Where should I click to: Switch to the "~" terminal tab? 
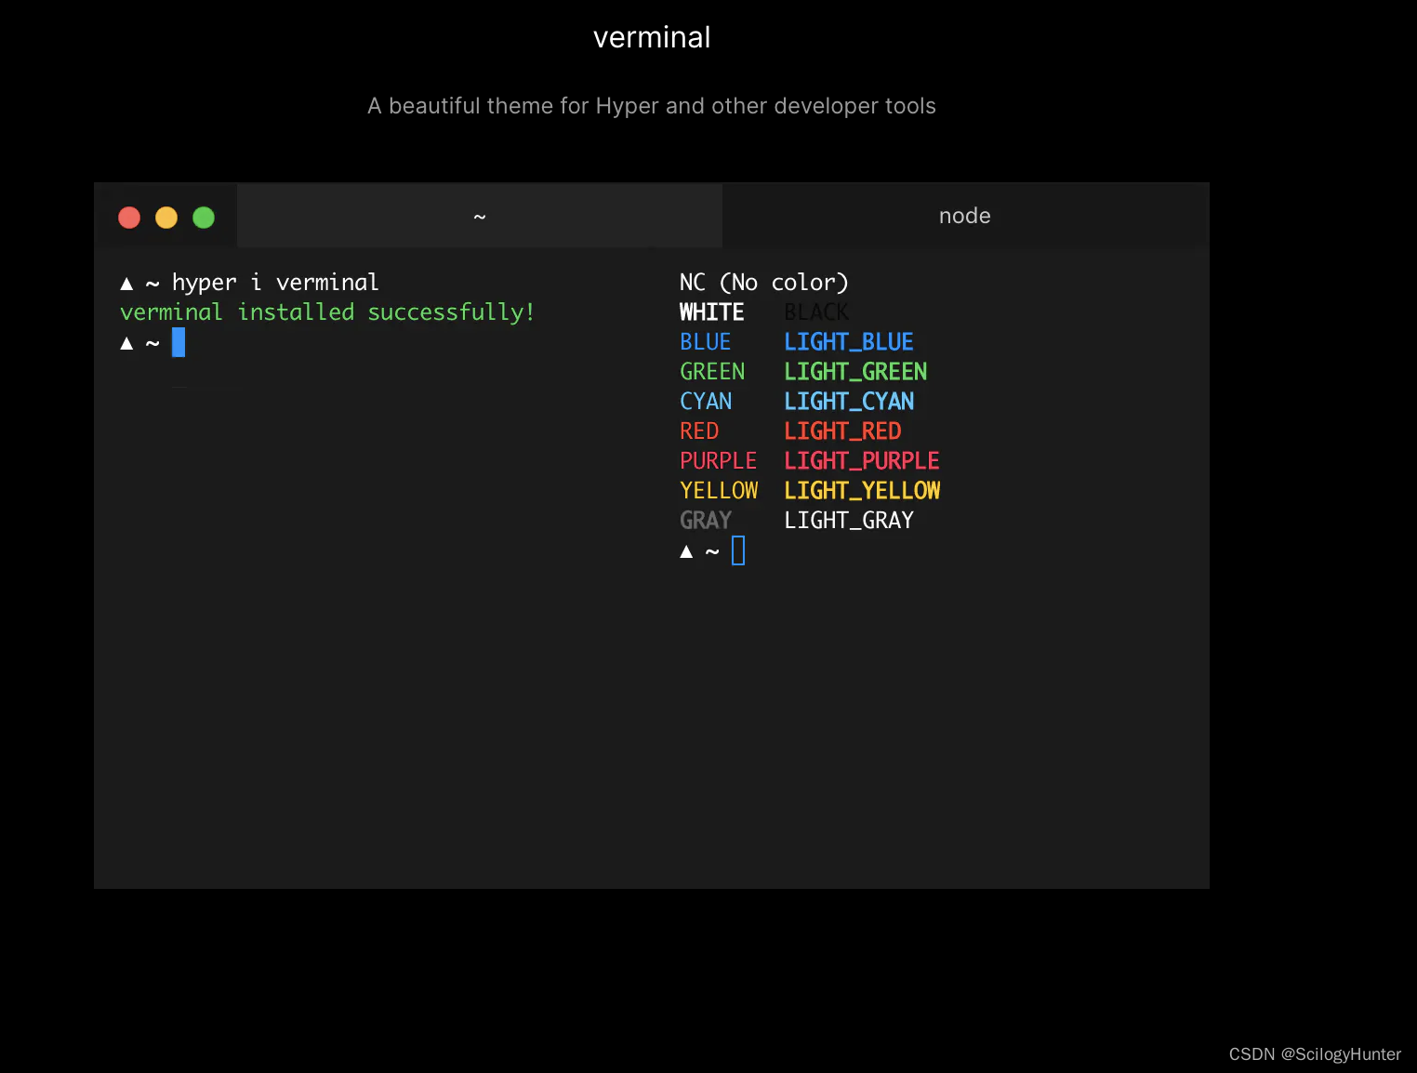point(480,216)
